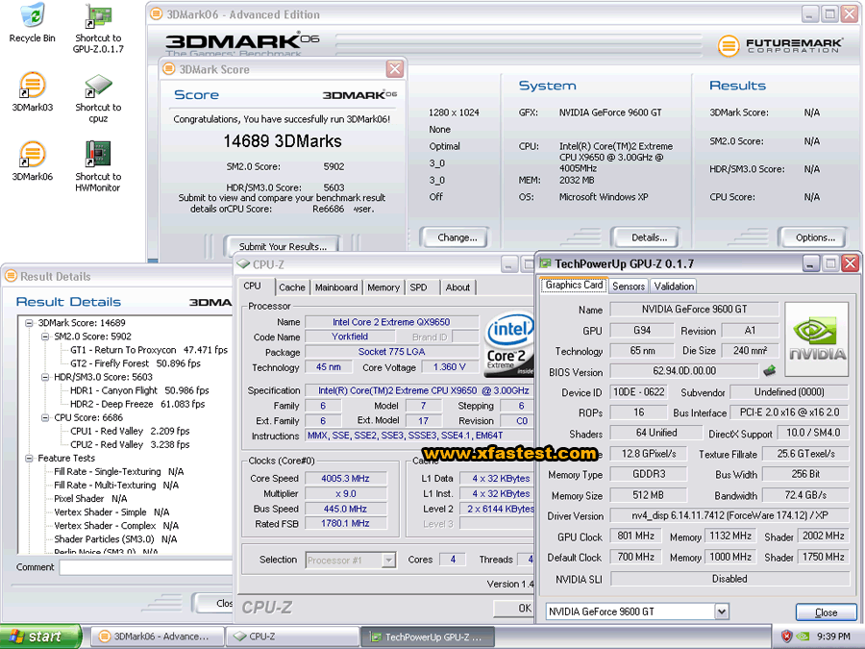Collapse the CPU Score: 6686 node
865x649 pixels.
[x=45, y=418]
